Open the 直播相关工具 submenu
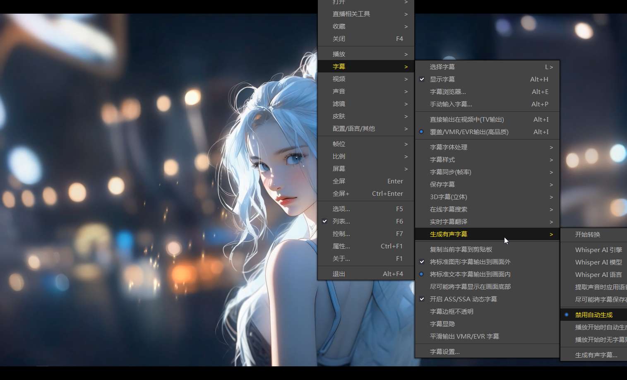 click(366, 14)
